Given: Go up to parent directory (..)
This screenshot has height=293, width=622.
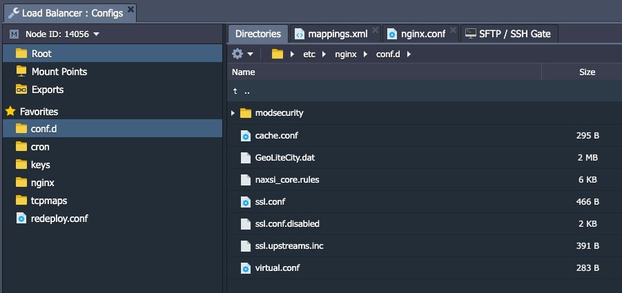Looking at the screenshot, I should pyautogui.click(x=425, y=91).
